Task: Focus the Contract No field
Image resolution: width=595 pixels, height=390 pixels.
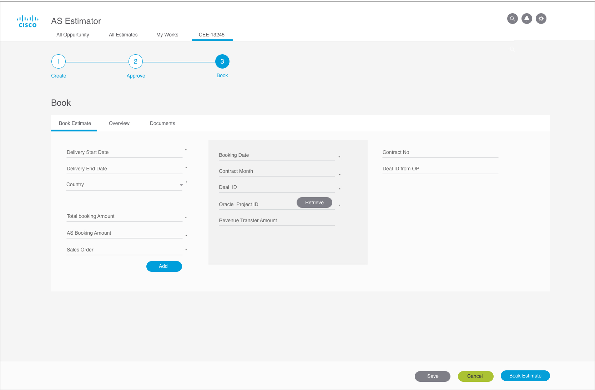Action: pos(440,152)
